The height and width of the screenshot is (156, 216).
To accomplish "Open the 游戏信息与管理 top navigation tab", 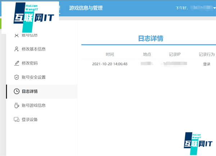I will tap(86, 8).
